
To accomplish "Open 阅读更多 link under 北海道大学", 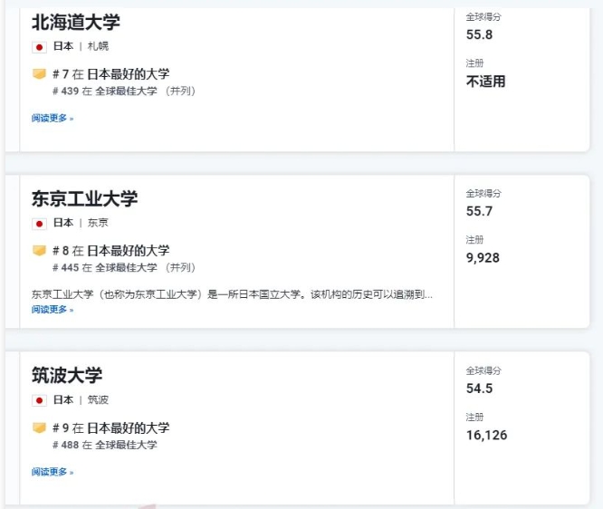I will pos(53,118).
